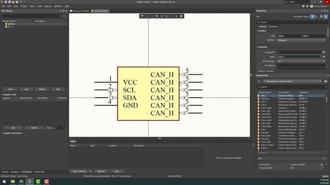
Task: Collapse the Properties section
Action: 257,47
